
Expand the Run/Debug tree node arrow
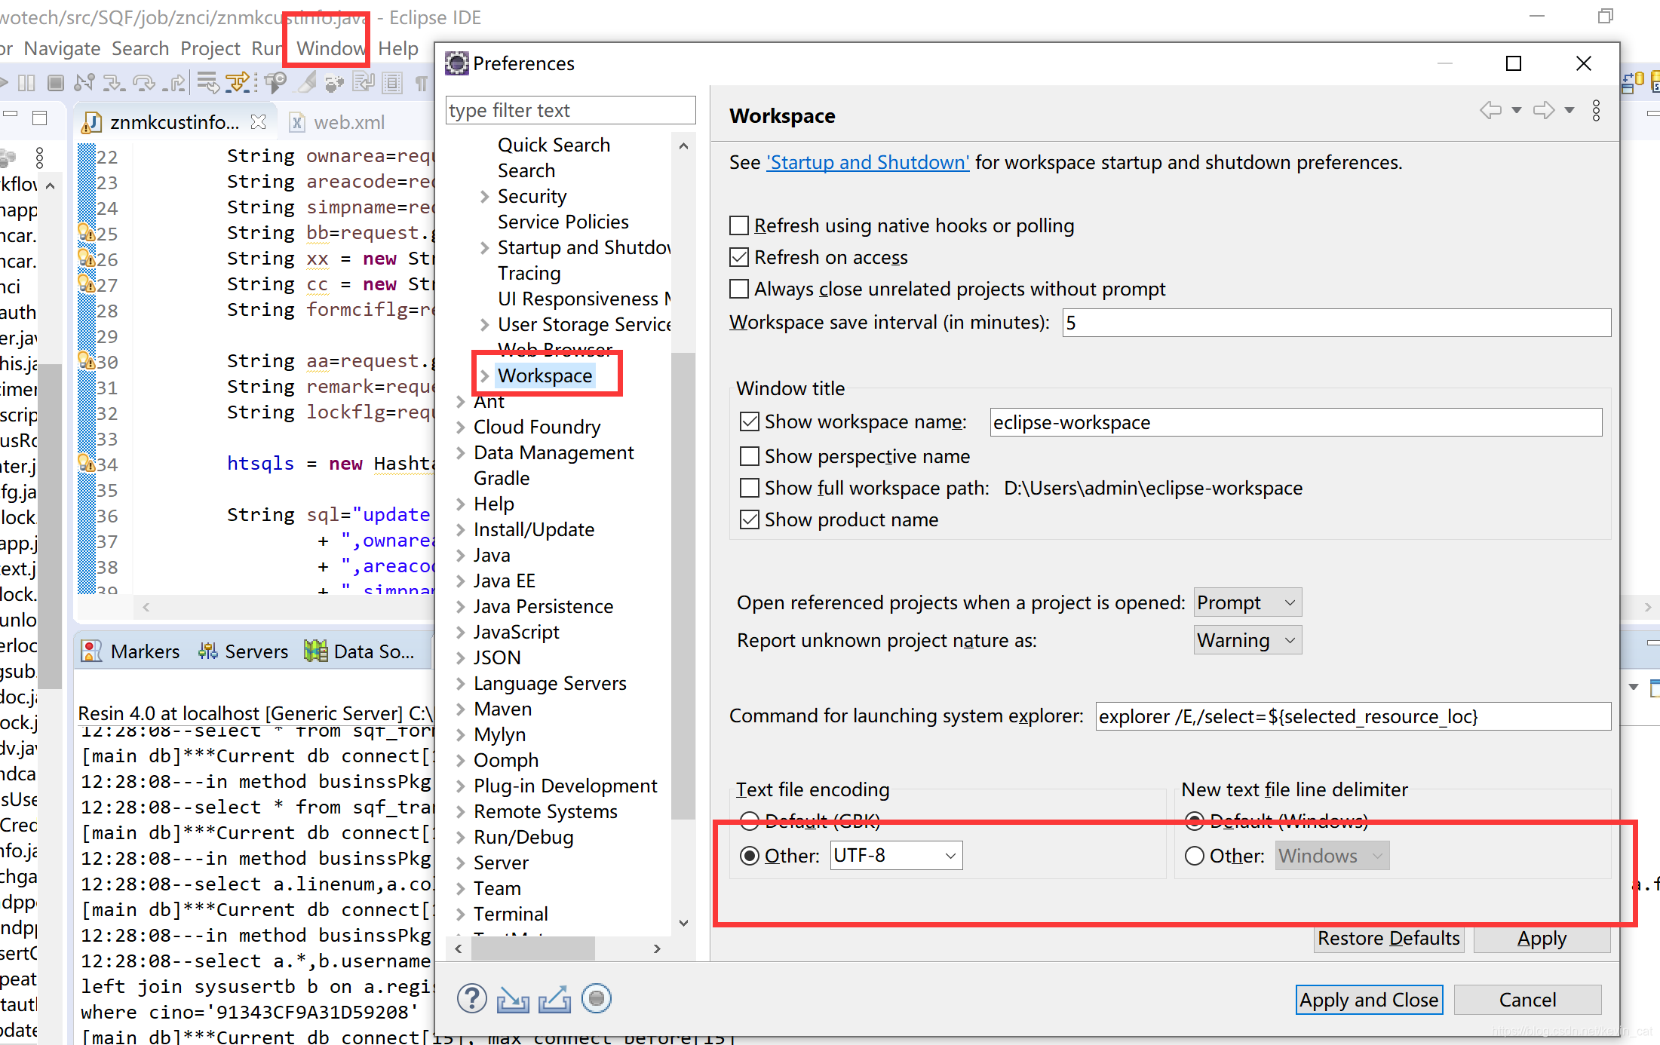461,837
